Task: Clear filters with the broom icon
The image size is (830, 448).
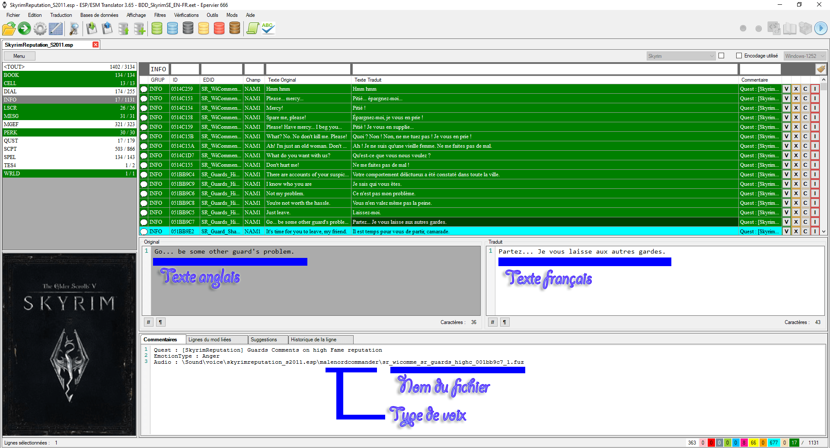Action: (821, 69)
